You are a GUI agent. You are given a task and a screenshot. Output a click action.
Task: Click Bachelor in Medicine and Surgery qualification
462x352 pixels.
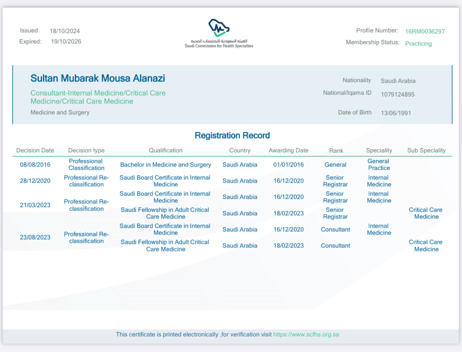coord(165,165)
